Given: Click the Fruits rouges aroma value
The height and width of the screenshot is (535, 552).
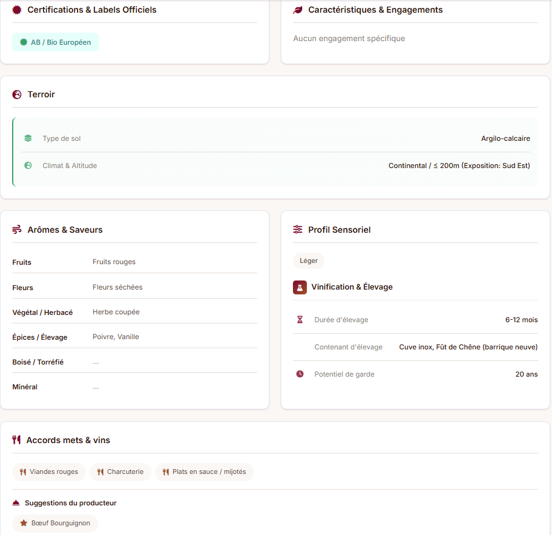Looking at the screenshot, I should (114, 262).
